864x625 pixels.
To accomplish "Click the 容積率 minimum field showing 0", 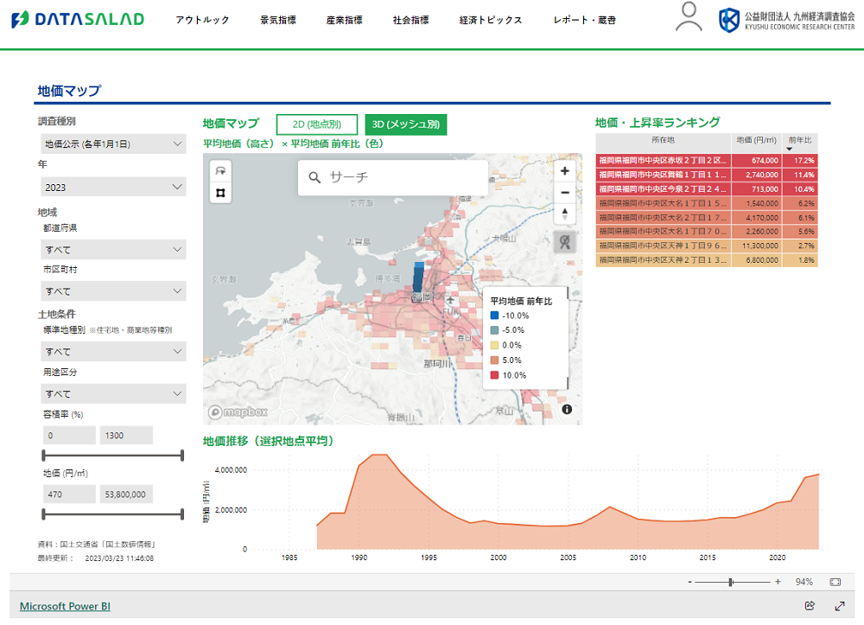I will point(69,436).
